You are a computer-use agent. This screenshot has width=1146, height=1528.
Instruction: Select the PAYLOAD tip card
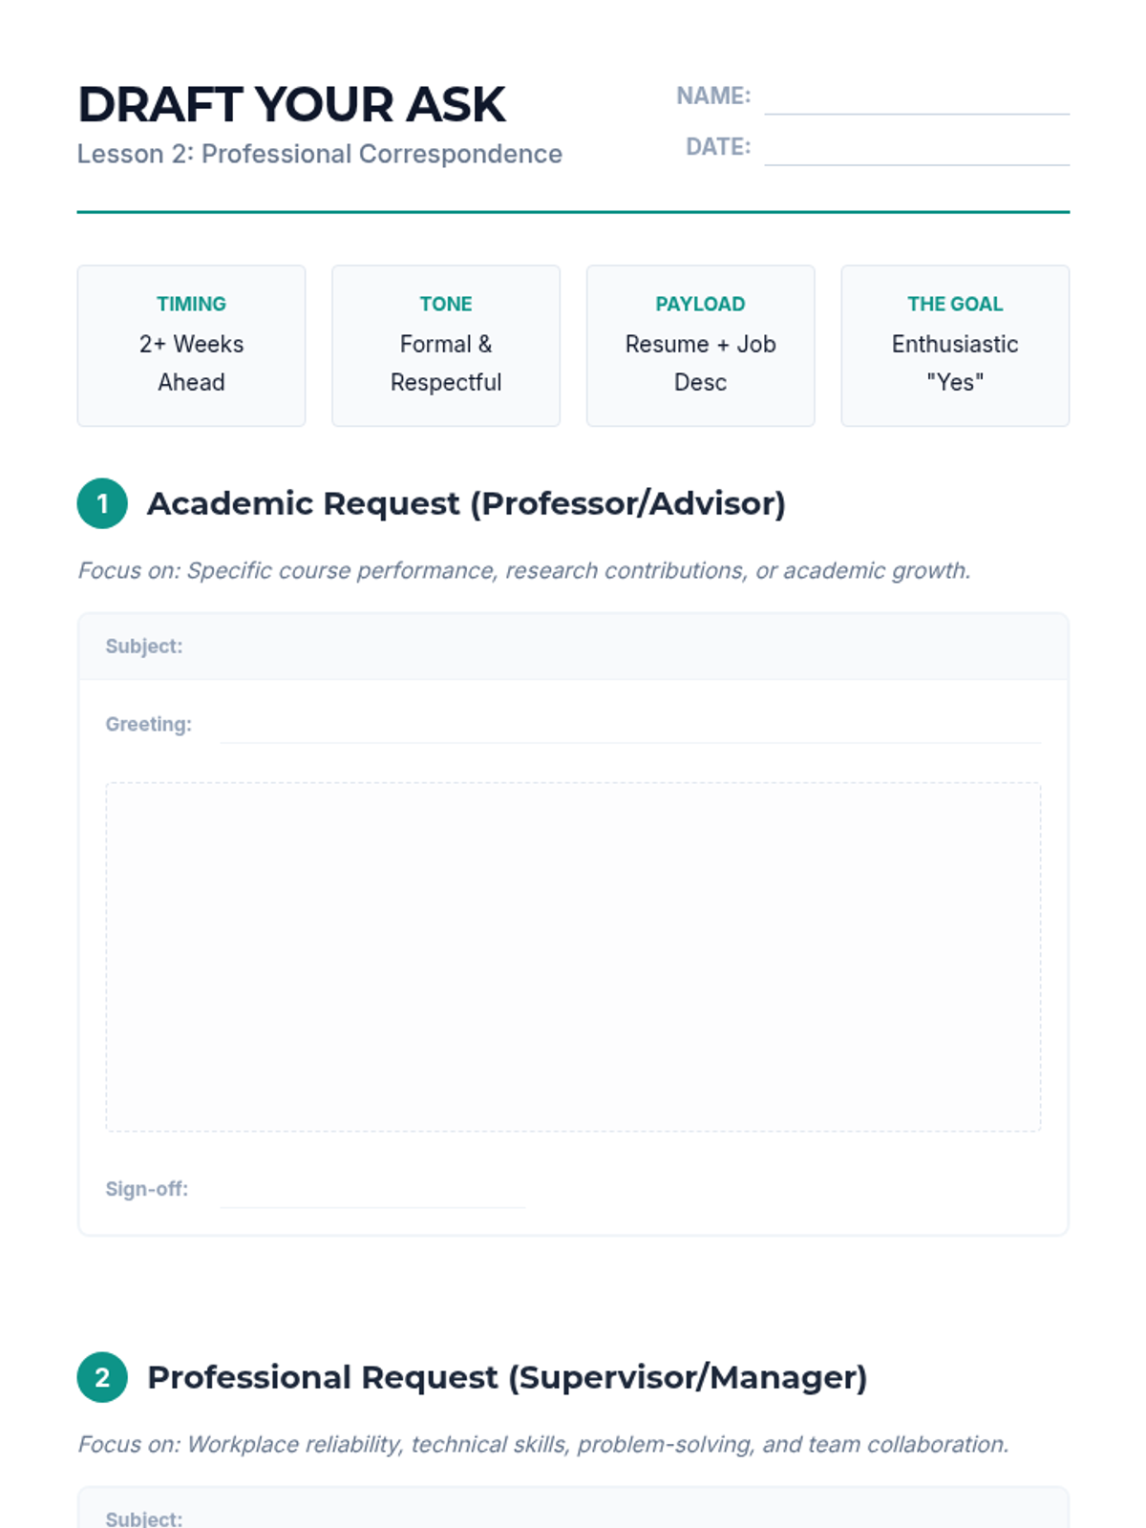coord(700,346)
